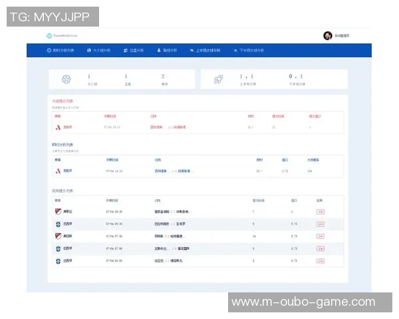The width and height of the screenshot is (399, 319).
Task: Open the match teams link in 即时分析列表
Action: pyautogui.click(x=173, y=171)
